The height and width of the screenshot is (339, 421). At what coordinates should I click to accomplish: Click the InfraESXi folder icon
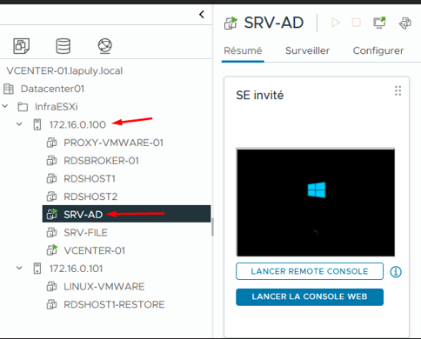click(x=23, y=107)
